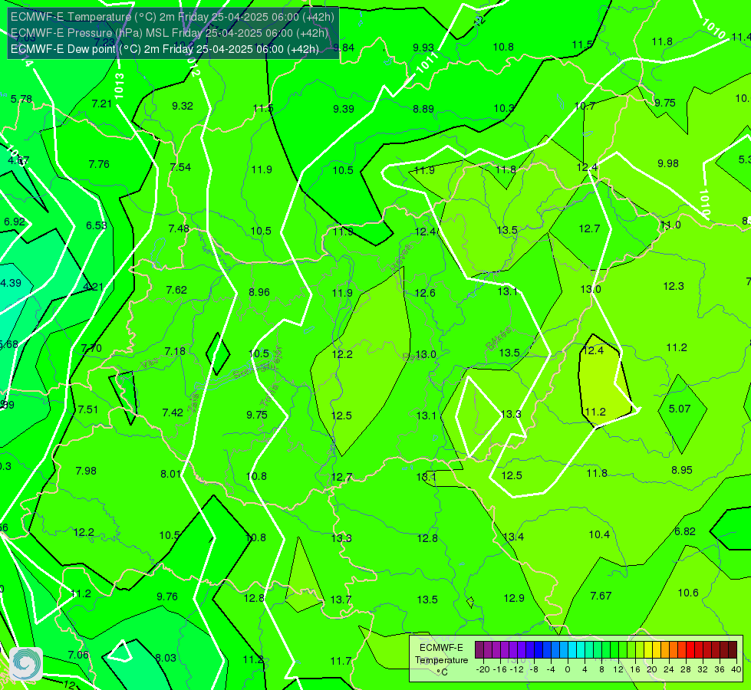Click the 1013 isobar label
The image size is (751, 690).
pos(119,86)
